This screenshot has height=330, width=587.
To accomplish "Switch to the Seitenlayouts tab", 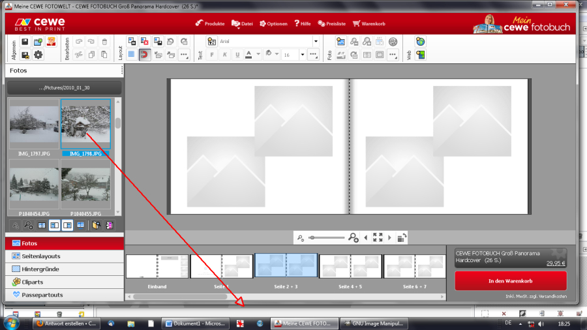I will pos(65,256).
